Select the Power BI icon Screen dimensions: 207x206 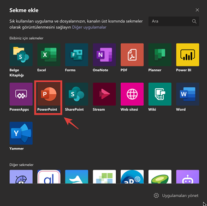188,54
